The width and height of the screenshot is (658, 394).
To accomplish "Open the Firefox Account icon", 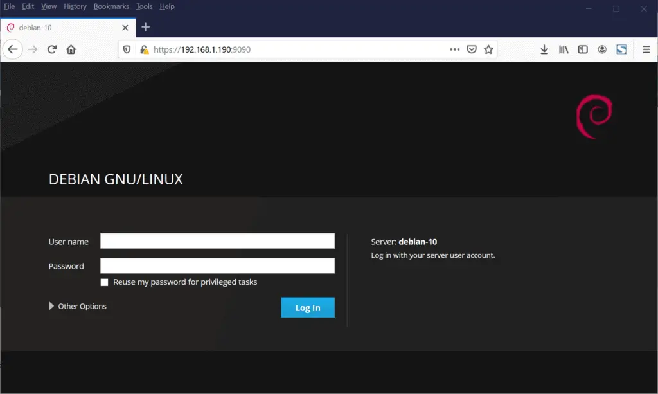I will coord(602,49).
